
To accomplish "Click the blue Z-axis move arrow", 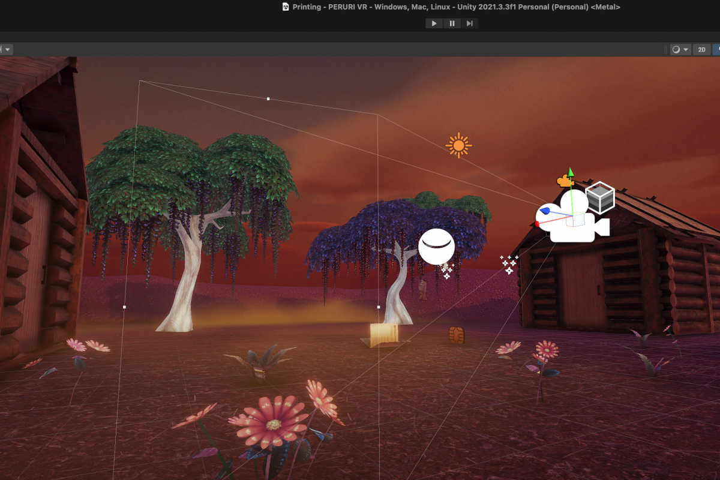I will pos(547,211).
